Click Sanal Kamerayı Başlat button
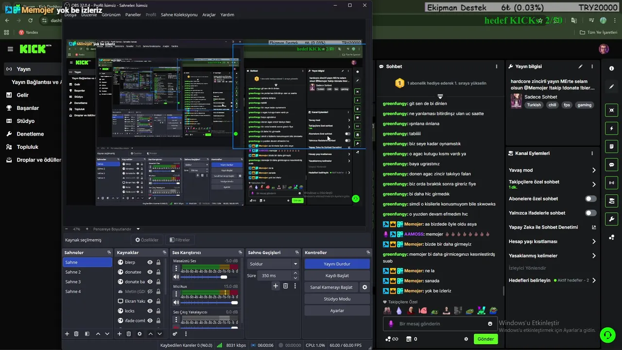 click(331, 287)
